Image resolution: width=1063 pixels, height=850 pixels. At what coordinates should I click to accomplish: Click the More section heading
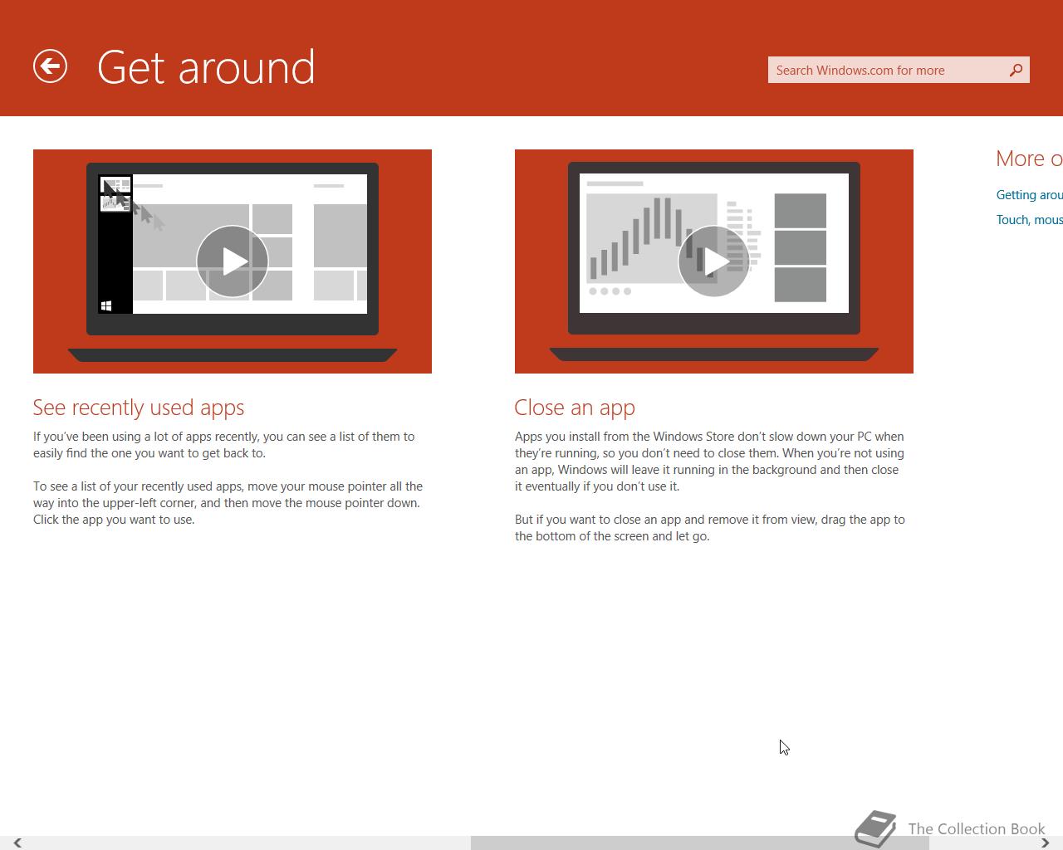point(1030,159)
